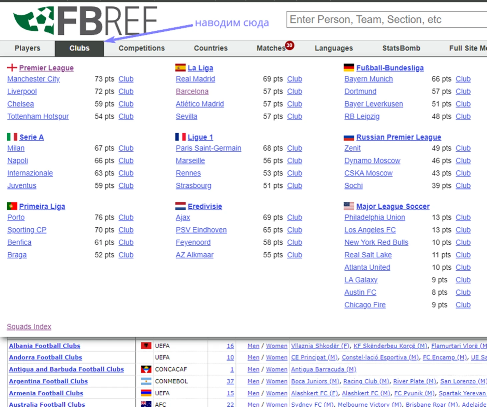Click the USA flag beside Major League Soccer
This screenshot has height=407, width=487.
349,206
